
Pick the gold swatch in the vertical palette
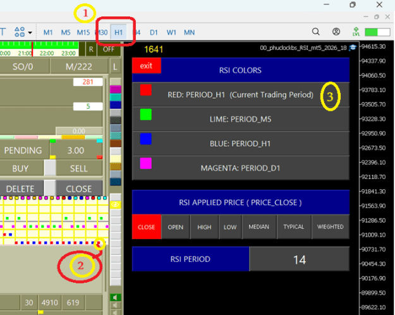tap(116, 166)
